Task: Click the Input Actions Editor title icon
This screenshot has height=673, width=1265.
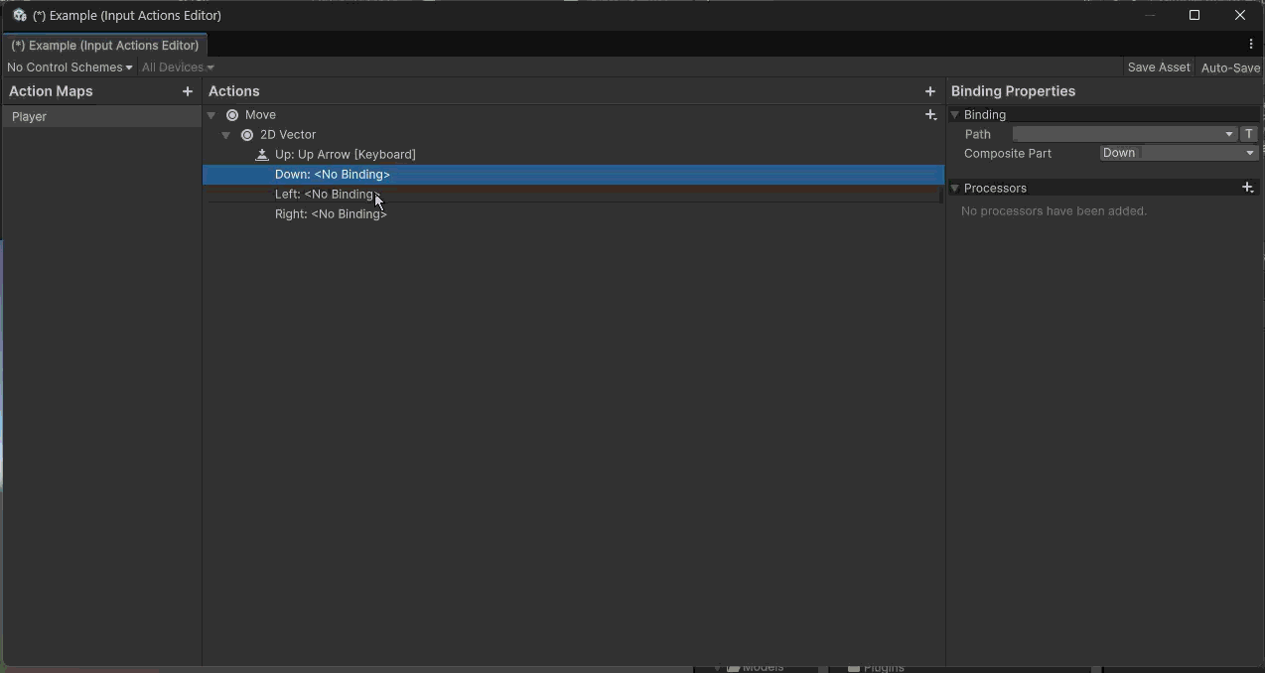Action: [19, 16]
